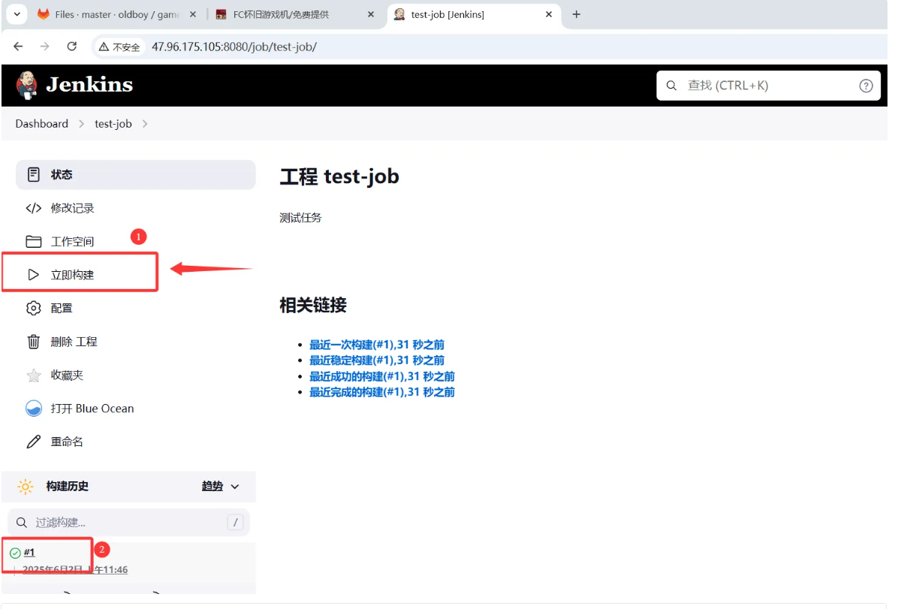Click the magnifier icon in the header search
The image size is (901, 609).
click(672, 86)
